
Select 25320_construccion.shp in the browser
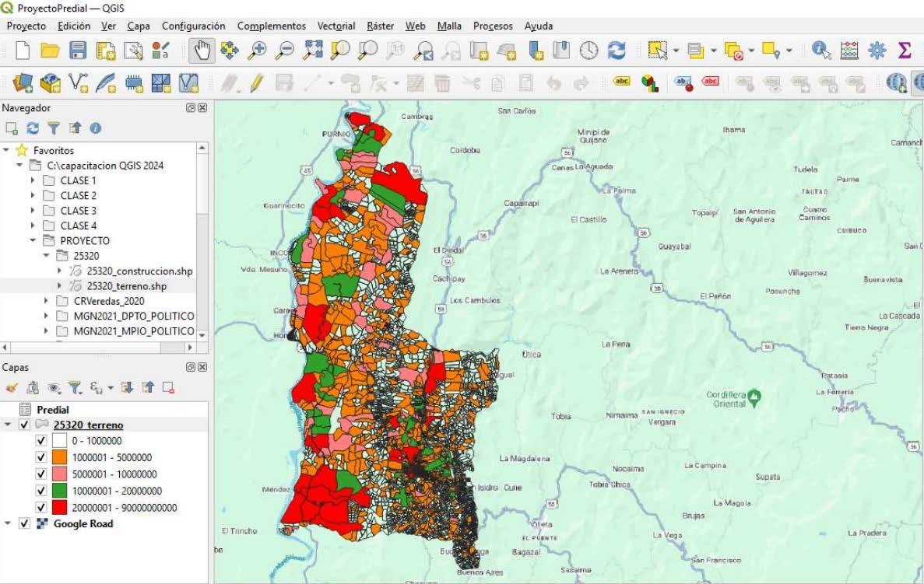pyautogui.click(x=139, y=271)
